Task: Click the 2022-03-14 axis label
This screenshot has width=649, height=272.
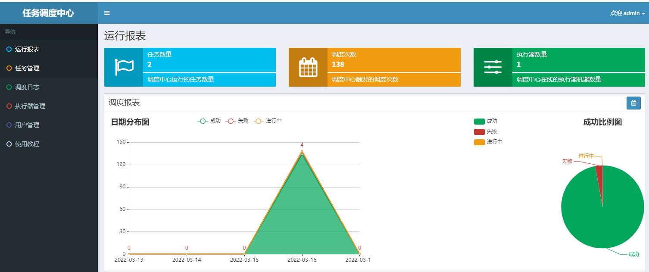Action: [187, 260]
